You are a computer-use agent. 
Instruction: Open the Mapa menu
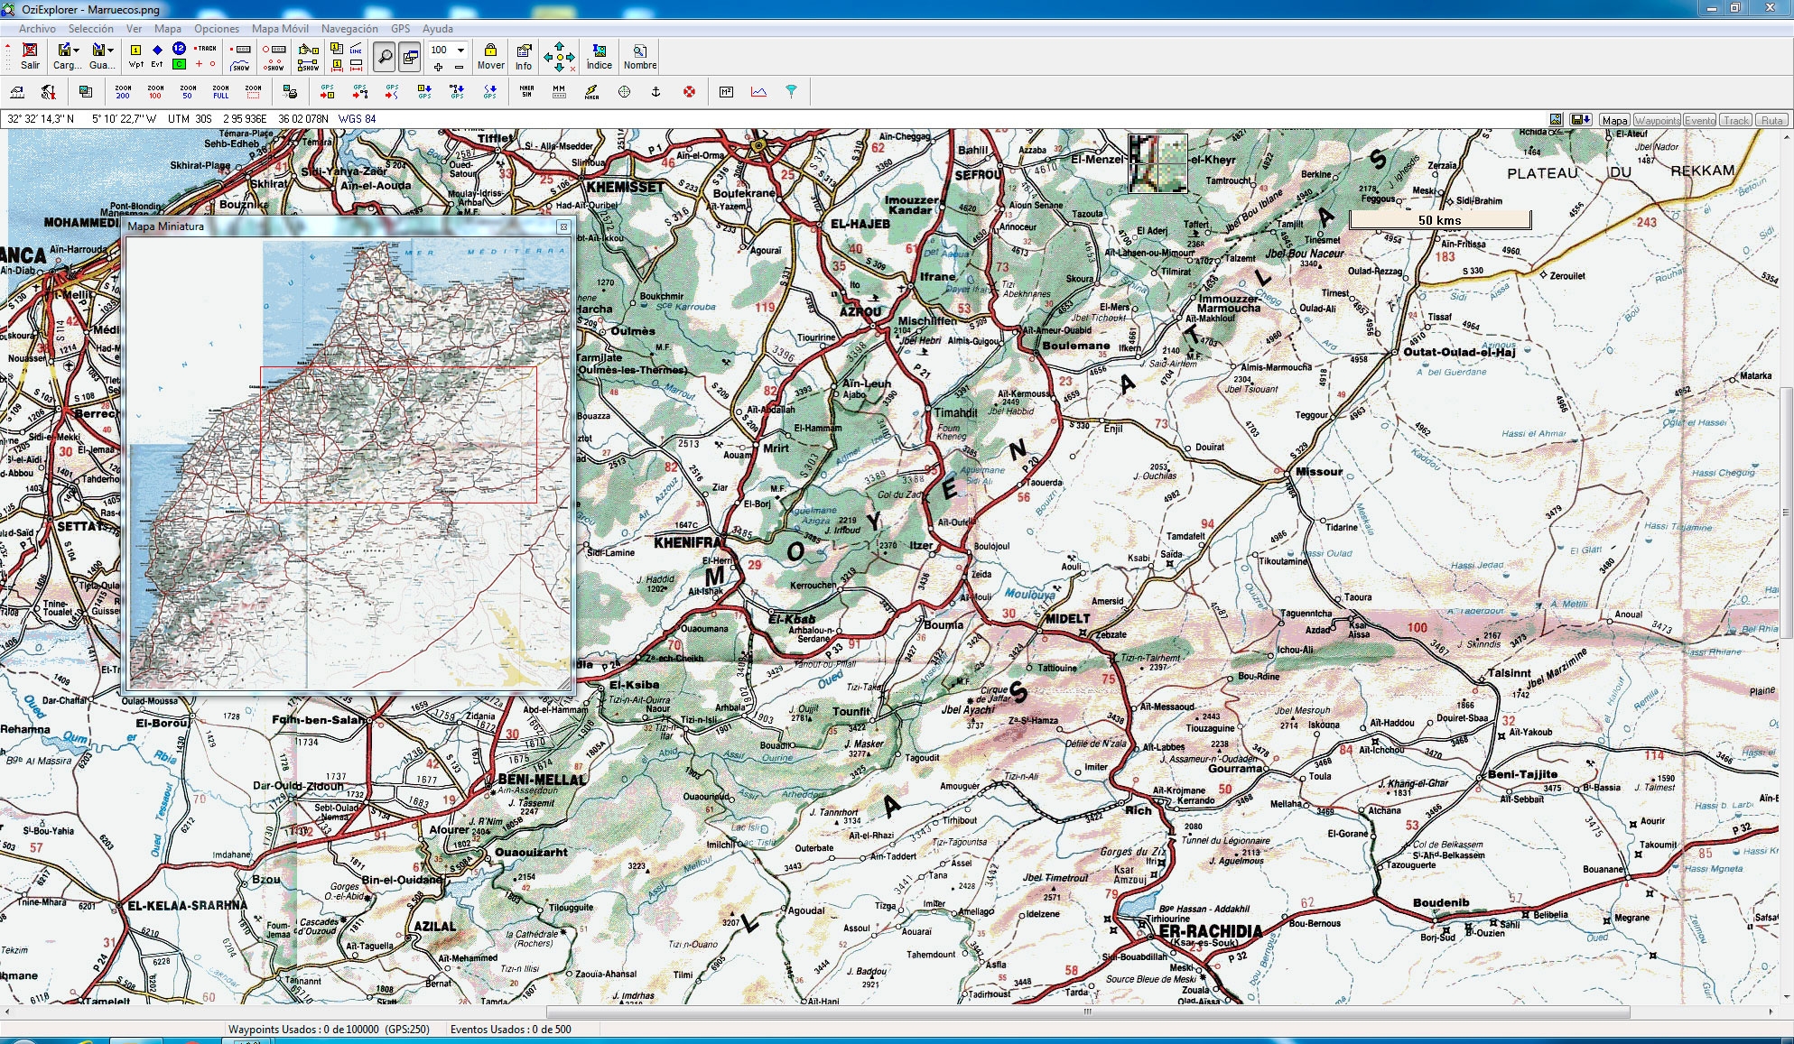[168, 29]
